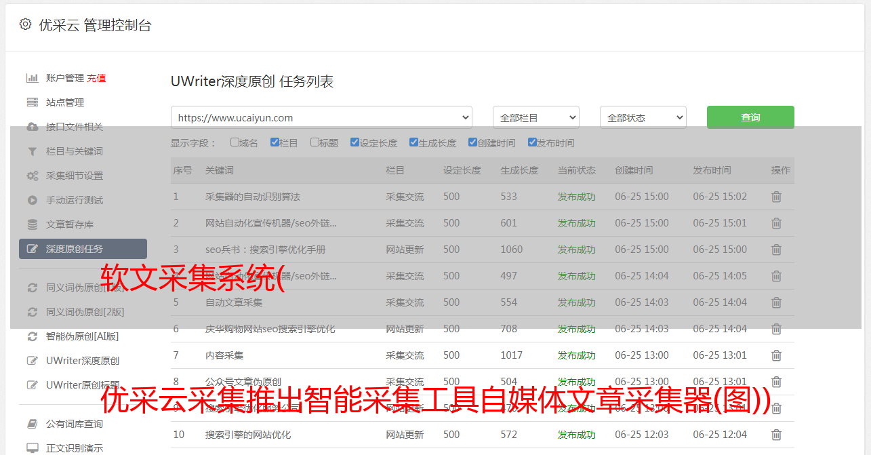Uncheck the 生成长度 checkbox
Screen dimensions: 871x455
point(413,142)
